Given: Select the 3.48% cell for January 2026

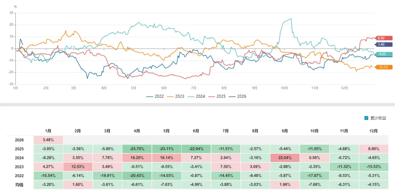Looking at the screenshot, I should coord(48,140).
